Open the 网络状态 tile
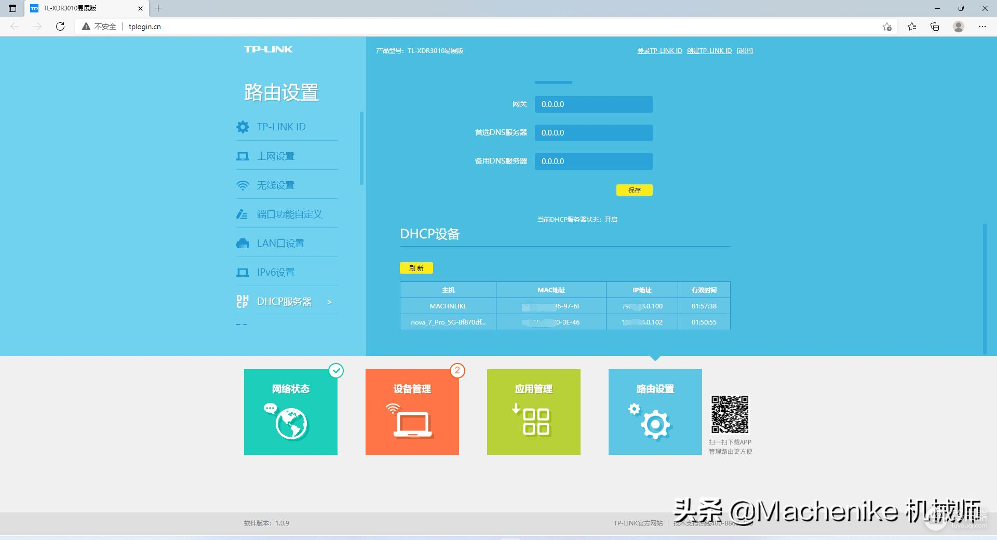Screen dimensions: 997x540 pyautogui.click(x=291, y=412)
